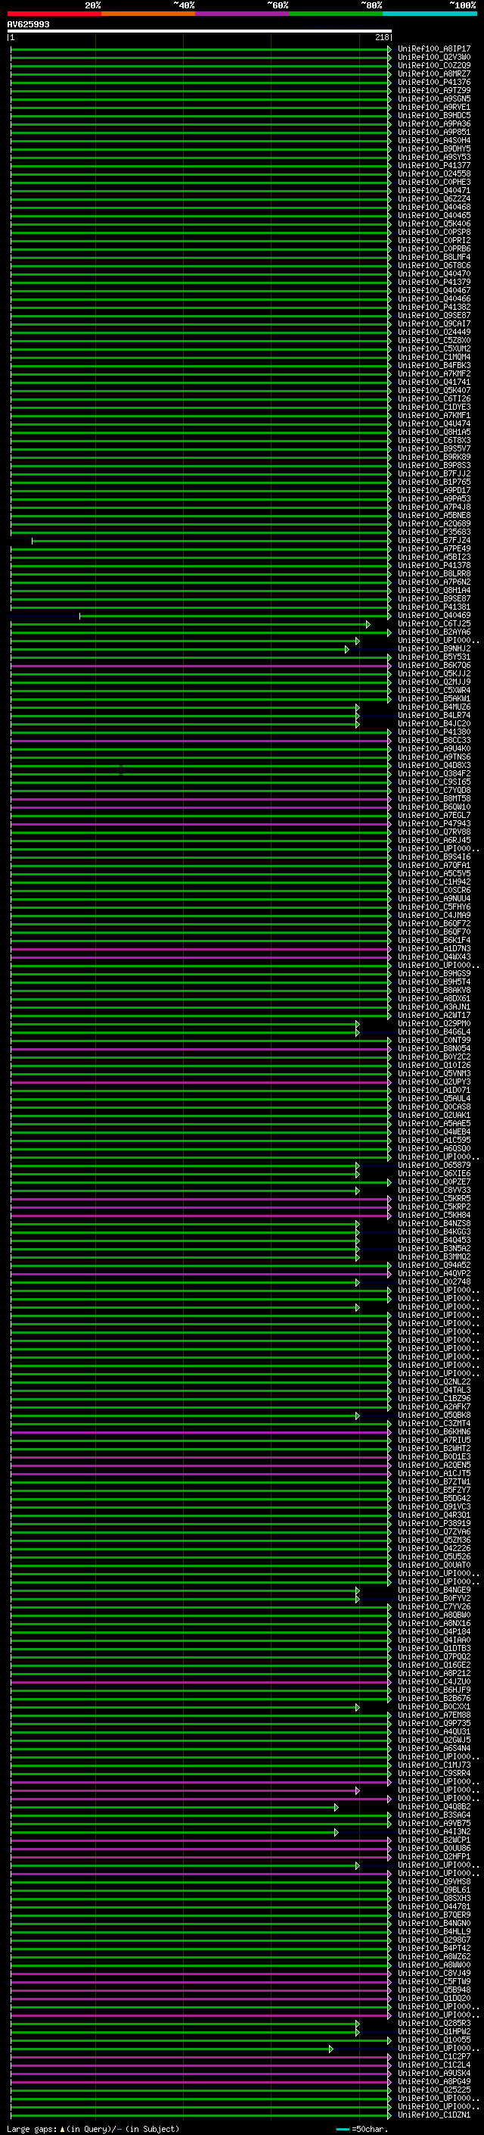Click the red 20% identity legend bar
The image size is (484, 2135).
54,14
